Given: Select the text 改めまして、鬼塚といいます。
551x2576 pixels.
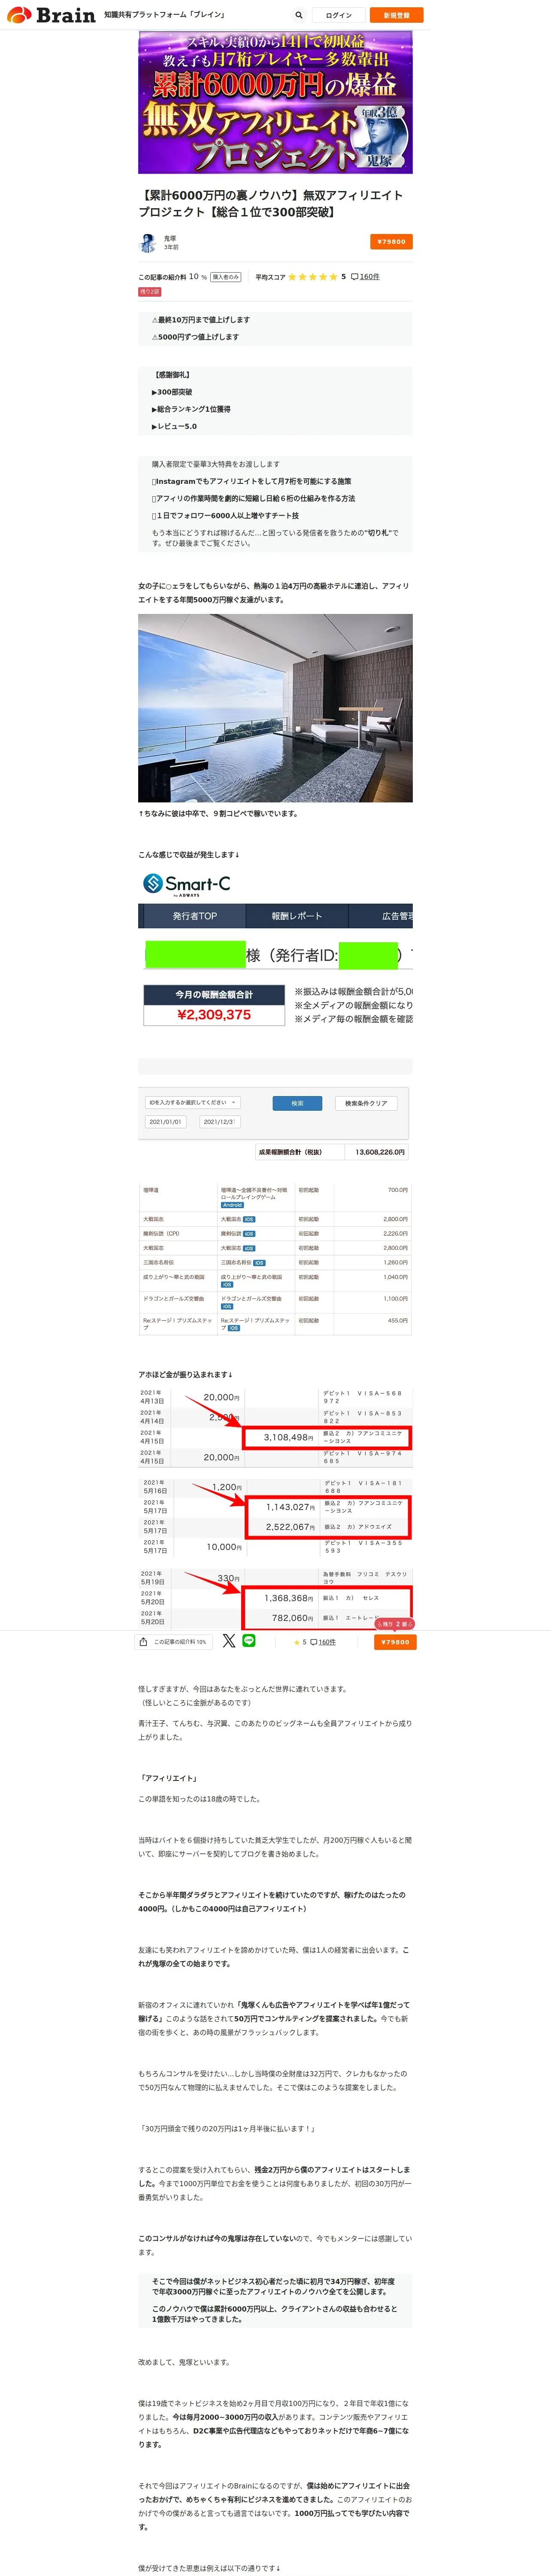Looking at the screenshot, I should pos(184,2362).
